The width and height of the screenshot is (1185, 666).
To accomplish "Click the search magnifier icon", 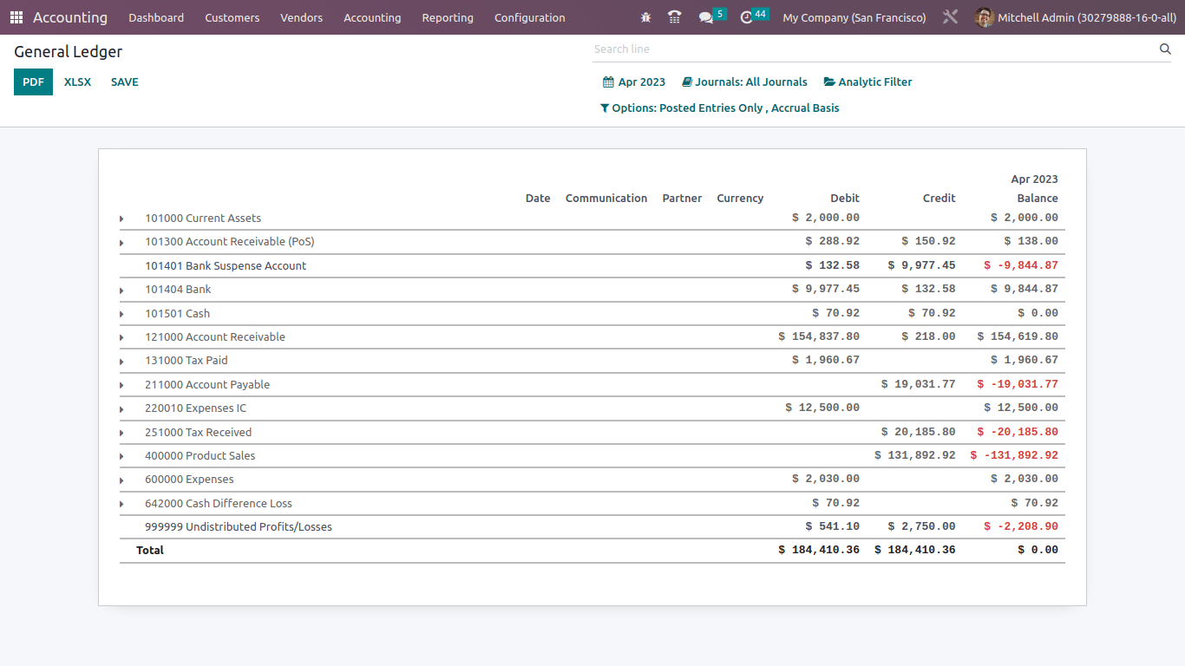I will (x=1165, y=49).
